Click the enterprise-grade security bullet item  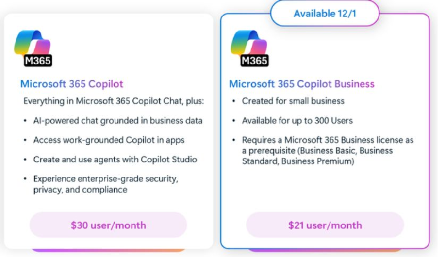click(x=105, y=179)
